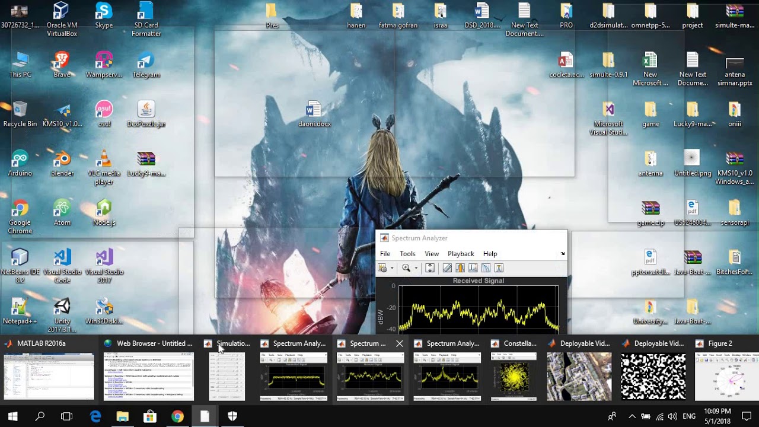The height and width of the screenshot is (427, 759).
Task: Click the toolbar dock arrow beside Help
Action: (563, 254)
